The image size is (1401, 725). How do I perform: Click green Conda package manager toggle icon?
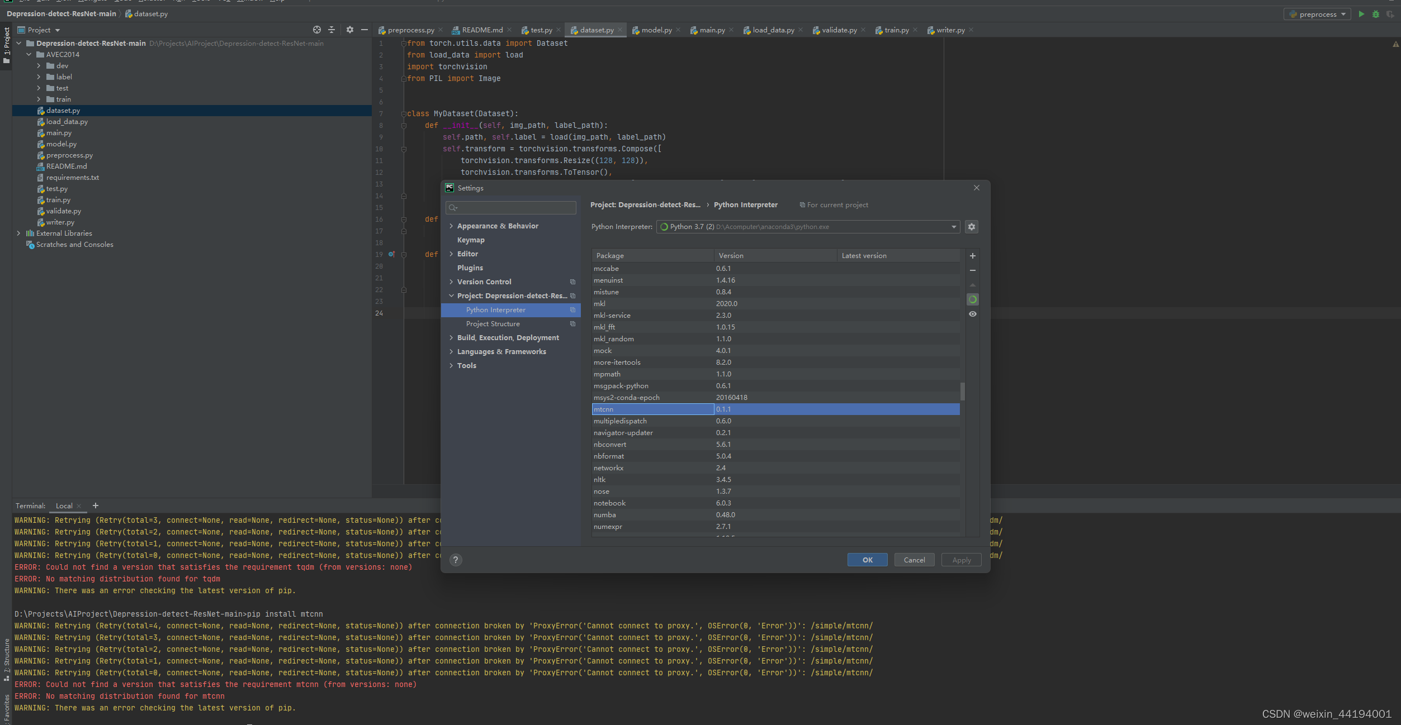[973, 299]
